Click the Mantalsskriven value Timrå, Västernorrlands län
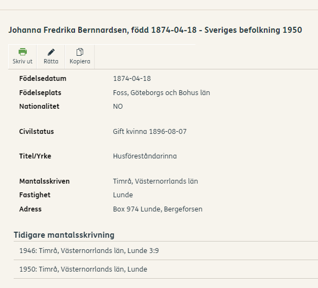318x288 pixels. [x=155, y=181]
